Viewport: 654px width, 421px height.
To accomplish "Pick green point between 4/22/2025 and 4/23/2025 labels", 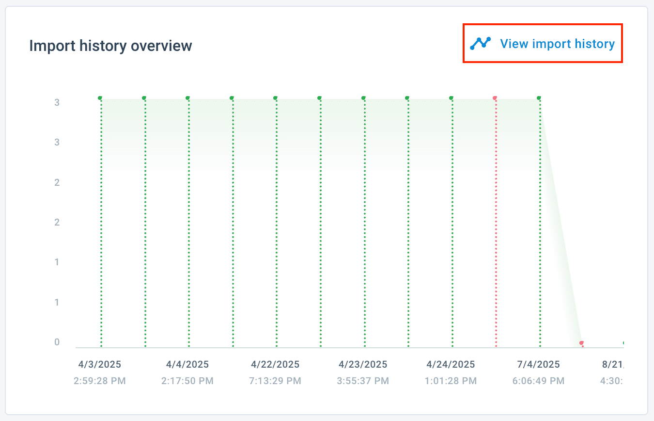I will (x=319, y=98).
